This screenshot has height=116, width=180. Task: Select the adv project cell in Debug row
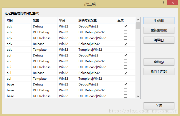coord(18,26)
